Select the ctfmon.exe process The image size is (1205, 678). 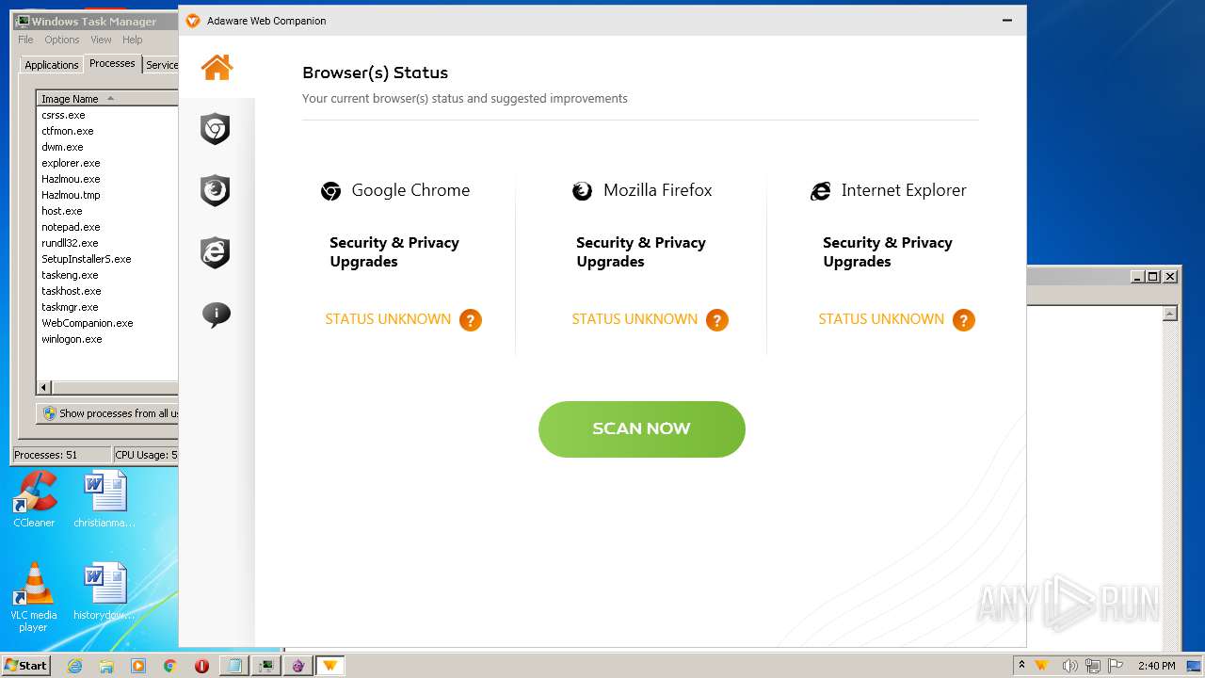tap(68, 131)
